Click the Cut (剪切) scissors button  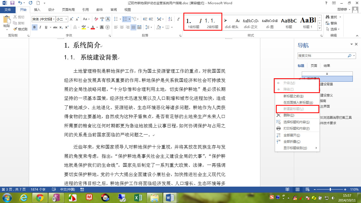click(x=18, y=17)
